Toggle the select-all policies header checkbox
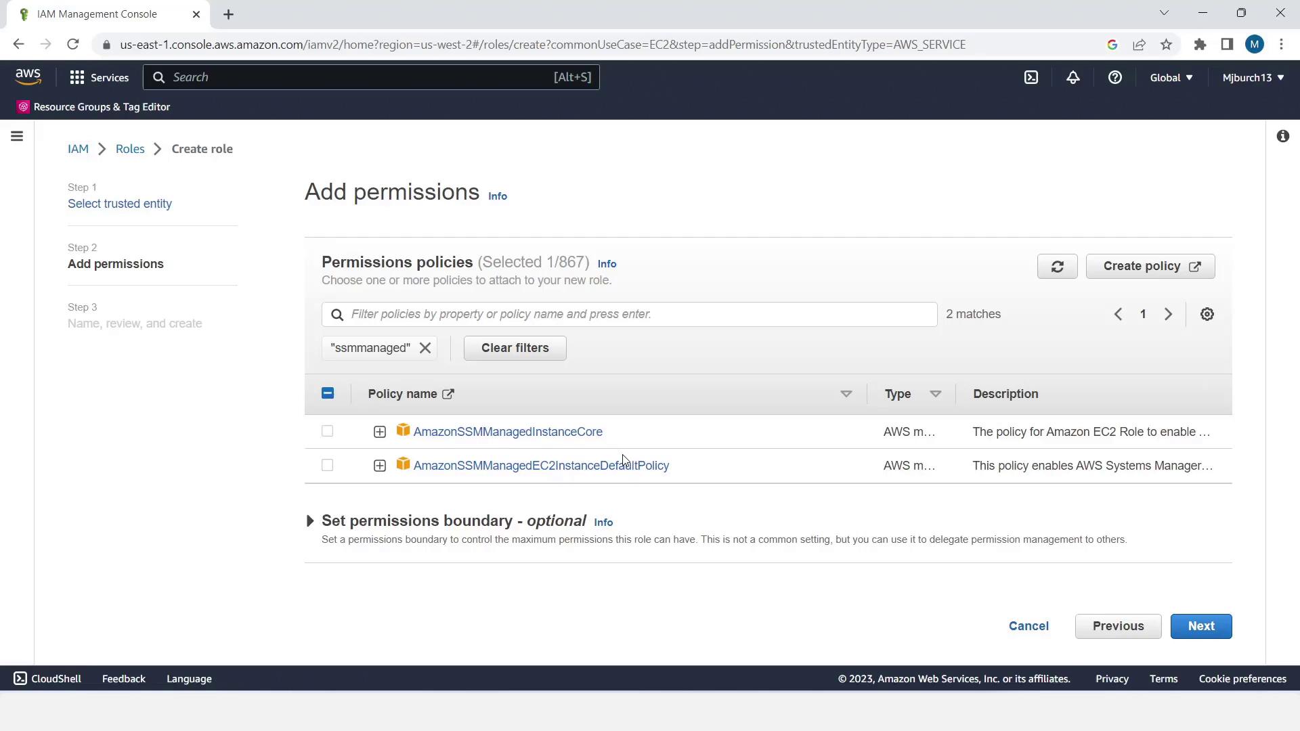Screen dimensions: 1300x731 point(327,393)
